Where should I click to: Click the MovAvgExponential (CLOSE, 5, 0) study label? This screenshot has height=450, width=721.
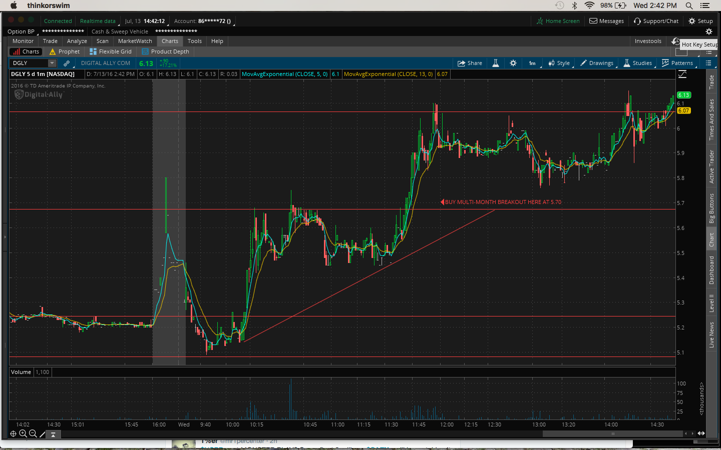285,74
